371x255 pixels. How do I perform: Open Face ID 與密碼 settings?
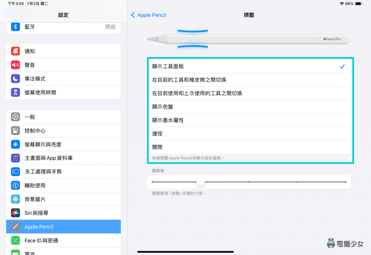(x=63, y=241)
